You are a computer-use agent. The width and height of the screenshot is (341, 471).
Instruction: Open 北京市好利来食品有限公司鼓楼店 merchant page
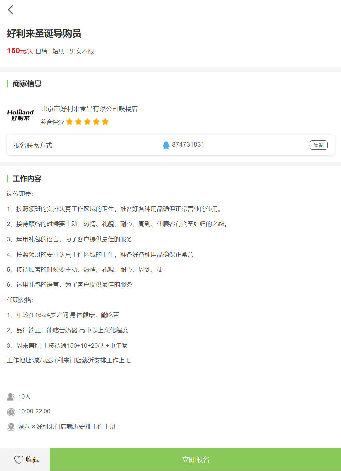coord(89,109)
